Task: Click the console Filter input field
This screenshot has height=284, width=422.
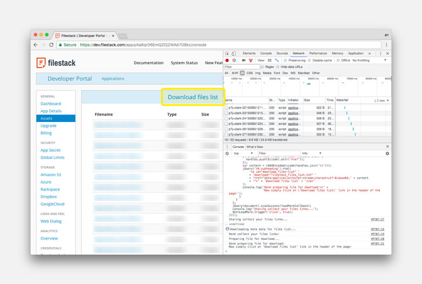Action: [x=279, y=153]
